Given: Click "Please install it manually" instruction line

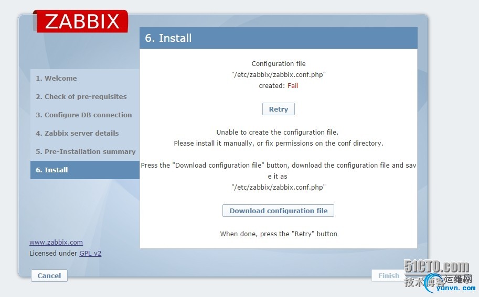Looking at the screenshot, I should [x=278, y=144].
